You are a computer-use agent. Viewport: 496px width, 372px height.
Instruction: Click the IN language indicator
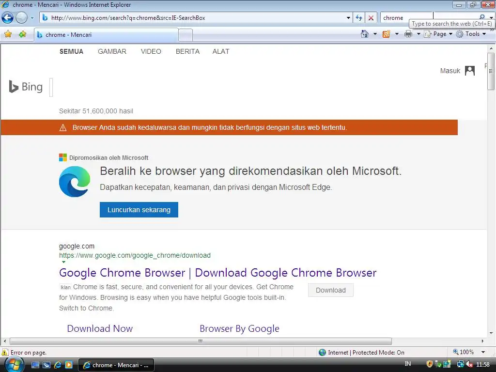408,364
